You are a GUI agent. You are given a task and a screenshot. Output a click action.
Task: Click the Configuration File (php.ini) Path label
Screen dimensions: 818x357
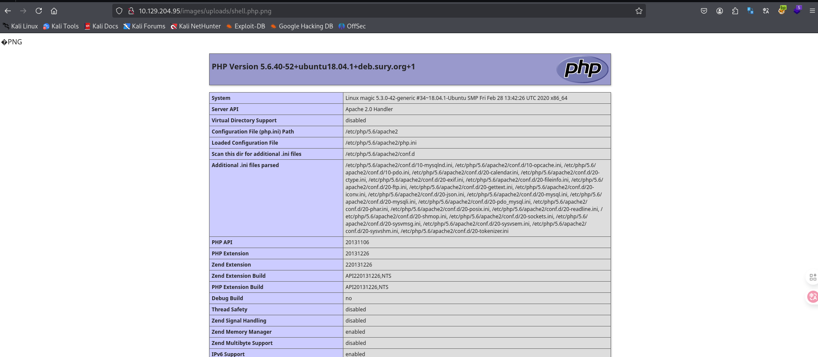(x=253, y=132)
